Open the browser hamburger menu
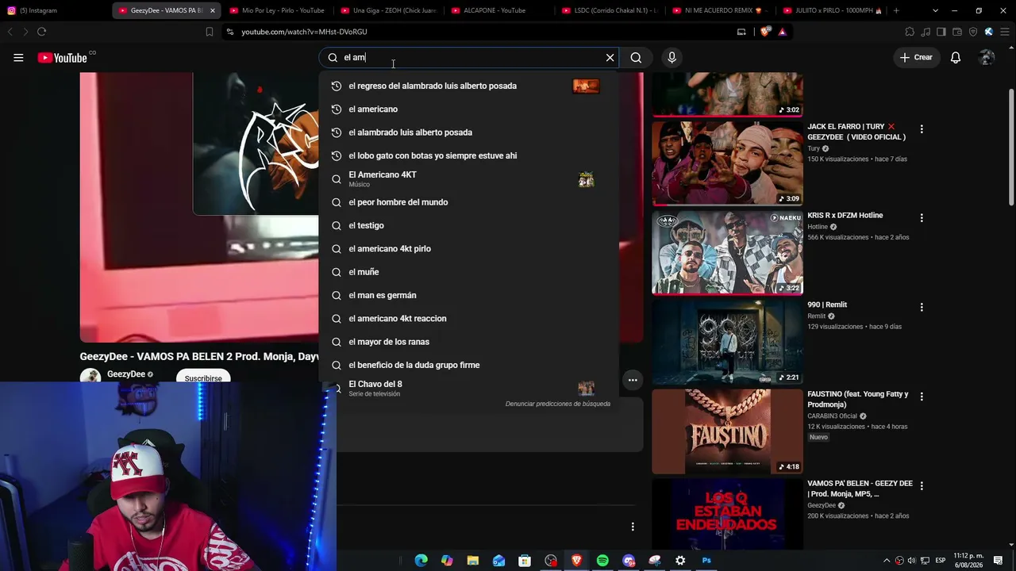 pos(1003,32)
